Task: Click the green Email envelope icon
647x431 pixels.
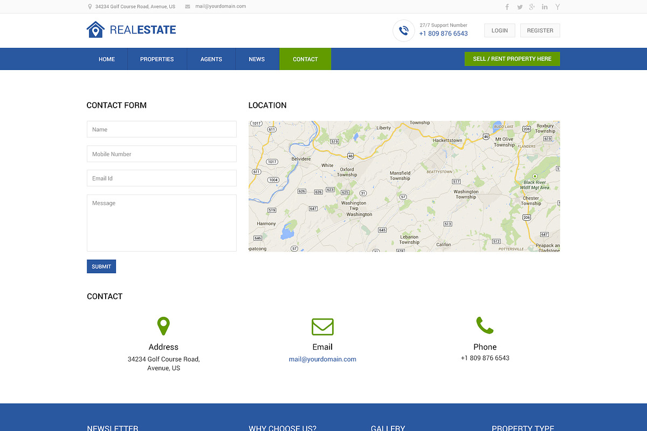Action: click(x=322, y=326)
